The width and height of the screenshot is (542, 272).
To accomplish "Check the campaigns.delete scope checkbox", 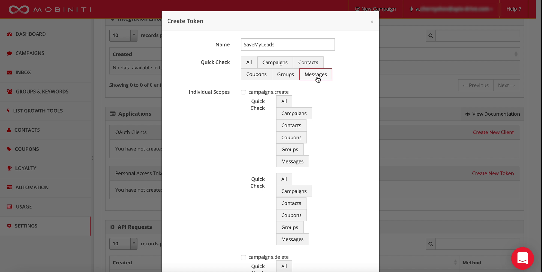I will (243, 257).
